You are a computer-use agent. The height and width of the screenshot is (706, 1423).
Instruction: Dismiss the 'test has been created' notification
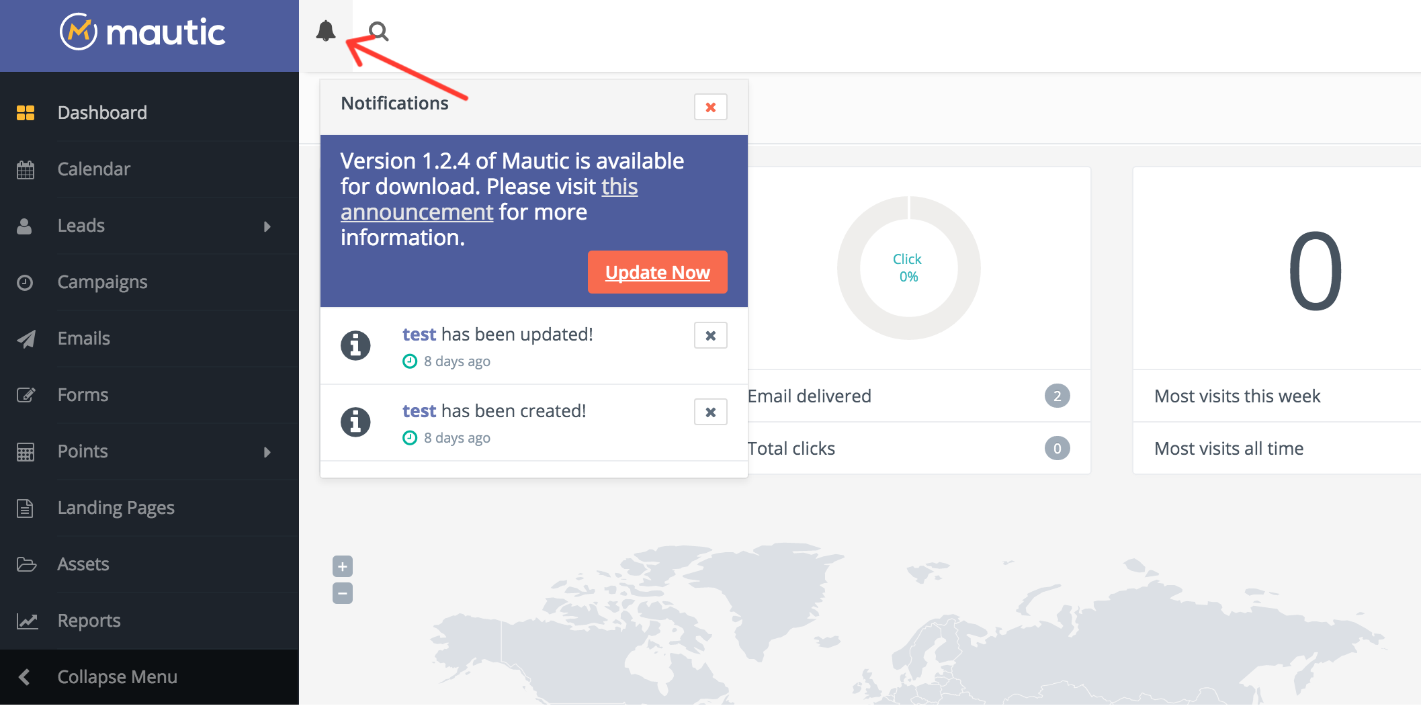click(x=711, y=412)
